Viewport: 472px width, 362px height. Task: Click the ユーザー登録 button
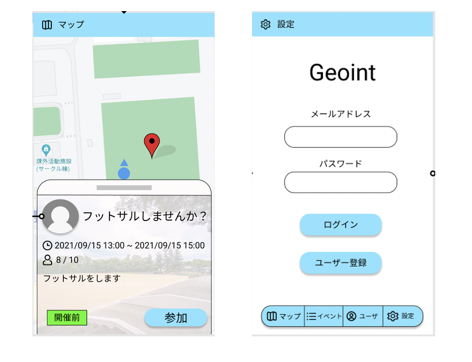pyautogui.click(x=341, y=263)
